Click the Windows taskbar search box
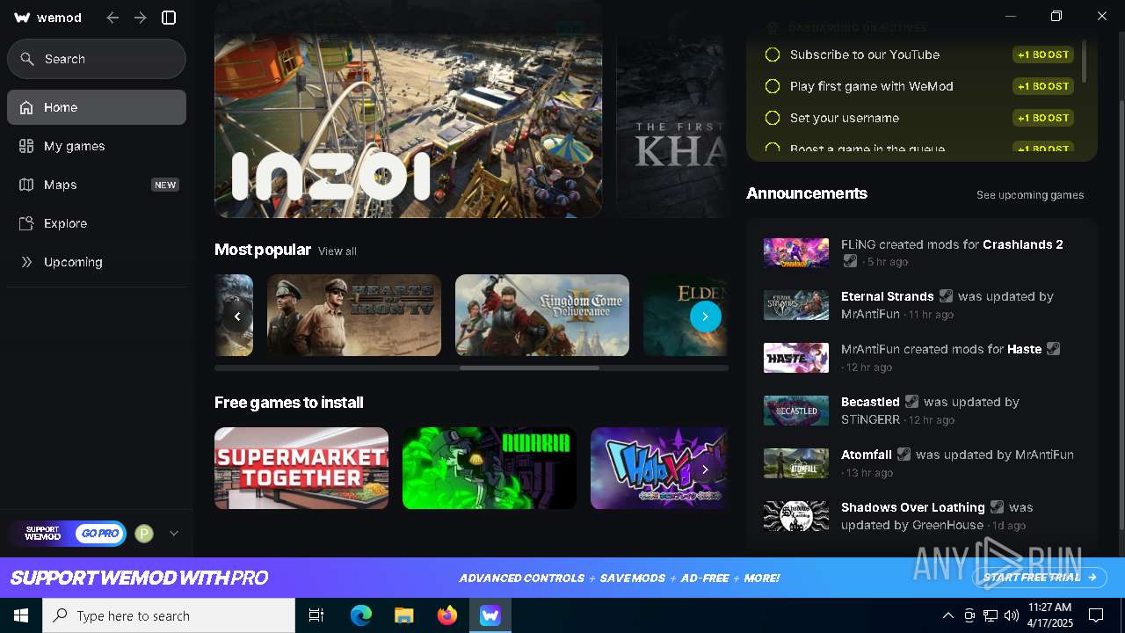 tap(169, 615)
